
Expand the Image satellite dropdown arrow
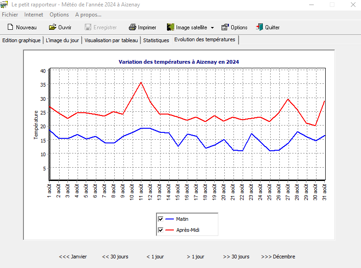212,27
